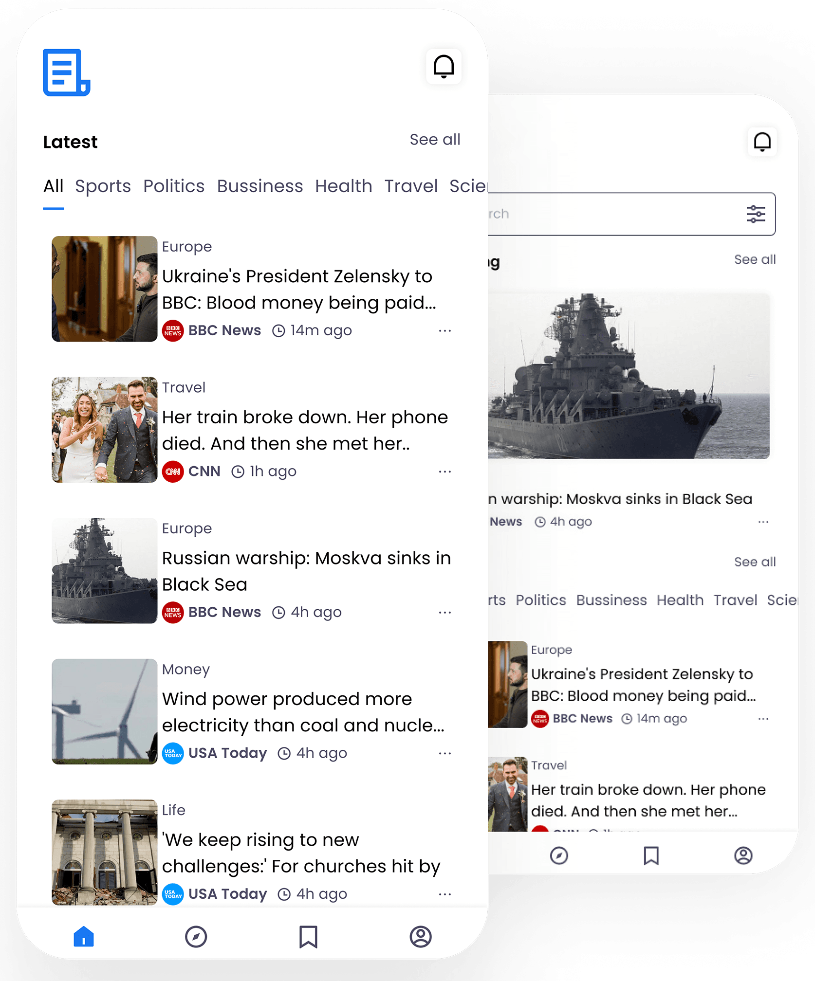Image resolution: width=815 pixels, height=981 pixels.
Task: Open more options for wind power article
Action: pyautogui.click(x=445, y=753)
